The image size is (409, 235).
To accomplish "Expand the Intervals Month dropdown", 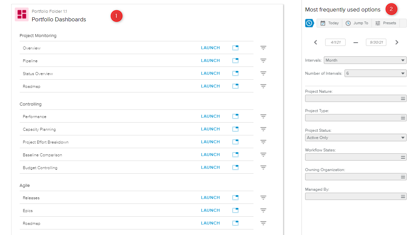I will (365, 60).
